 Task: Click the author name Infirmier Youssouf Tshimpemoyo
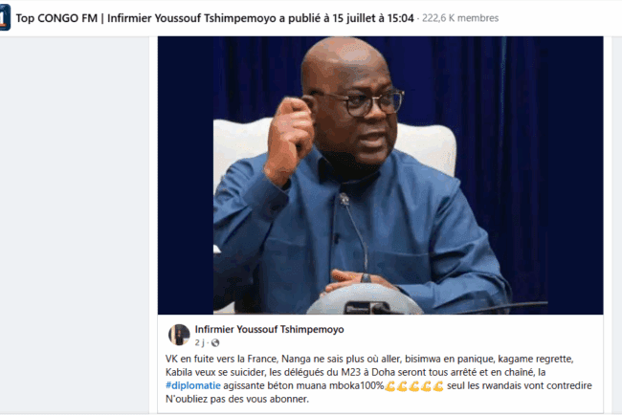(269, 329)
